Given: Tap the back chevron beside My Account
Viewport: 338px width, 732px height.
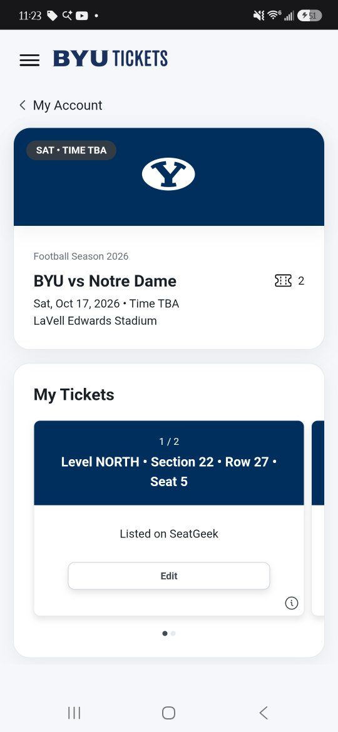Looking at the screenshot, I should pos(22,105).
